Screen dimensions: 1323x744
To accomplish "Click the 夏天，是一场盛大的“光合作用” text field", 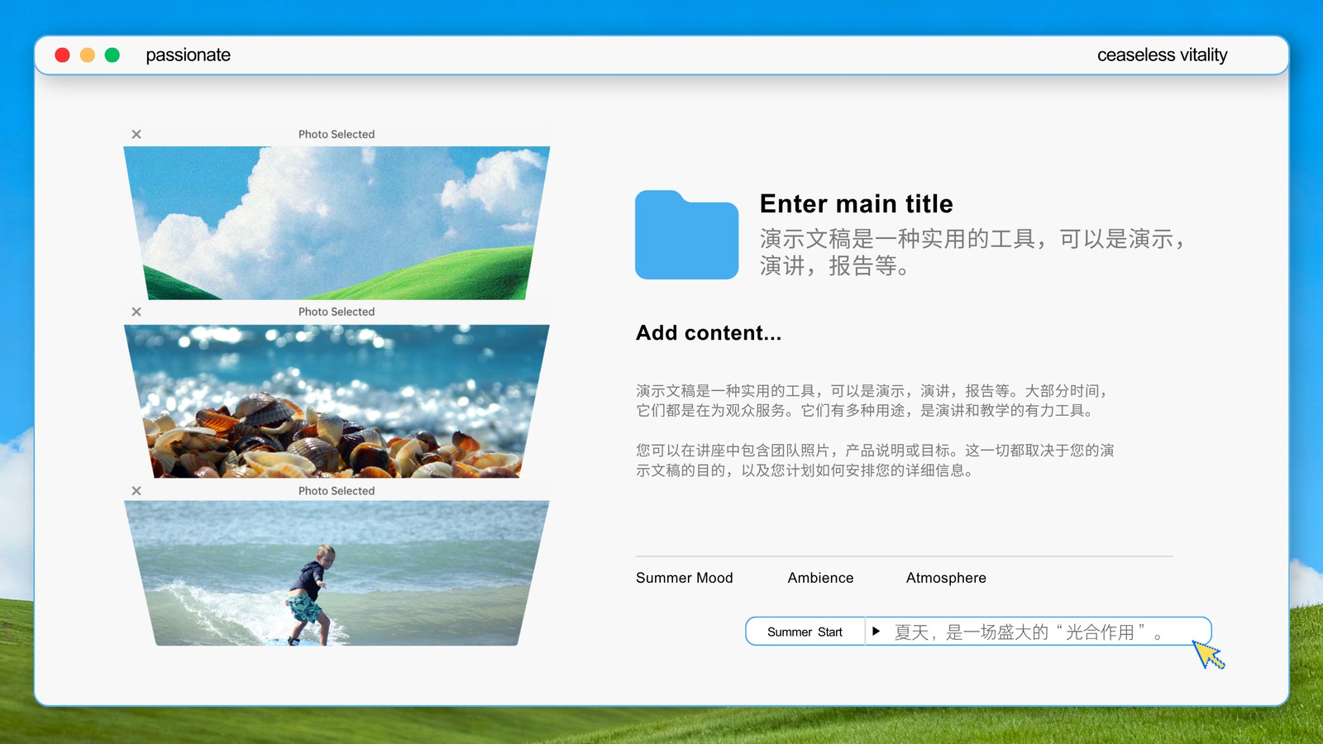I will pos(1038,632).
